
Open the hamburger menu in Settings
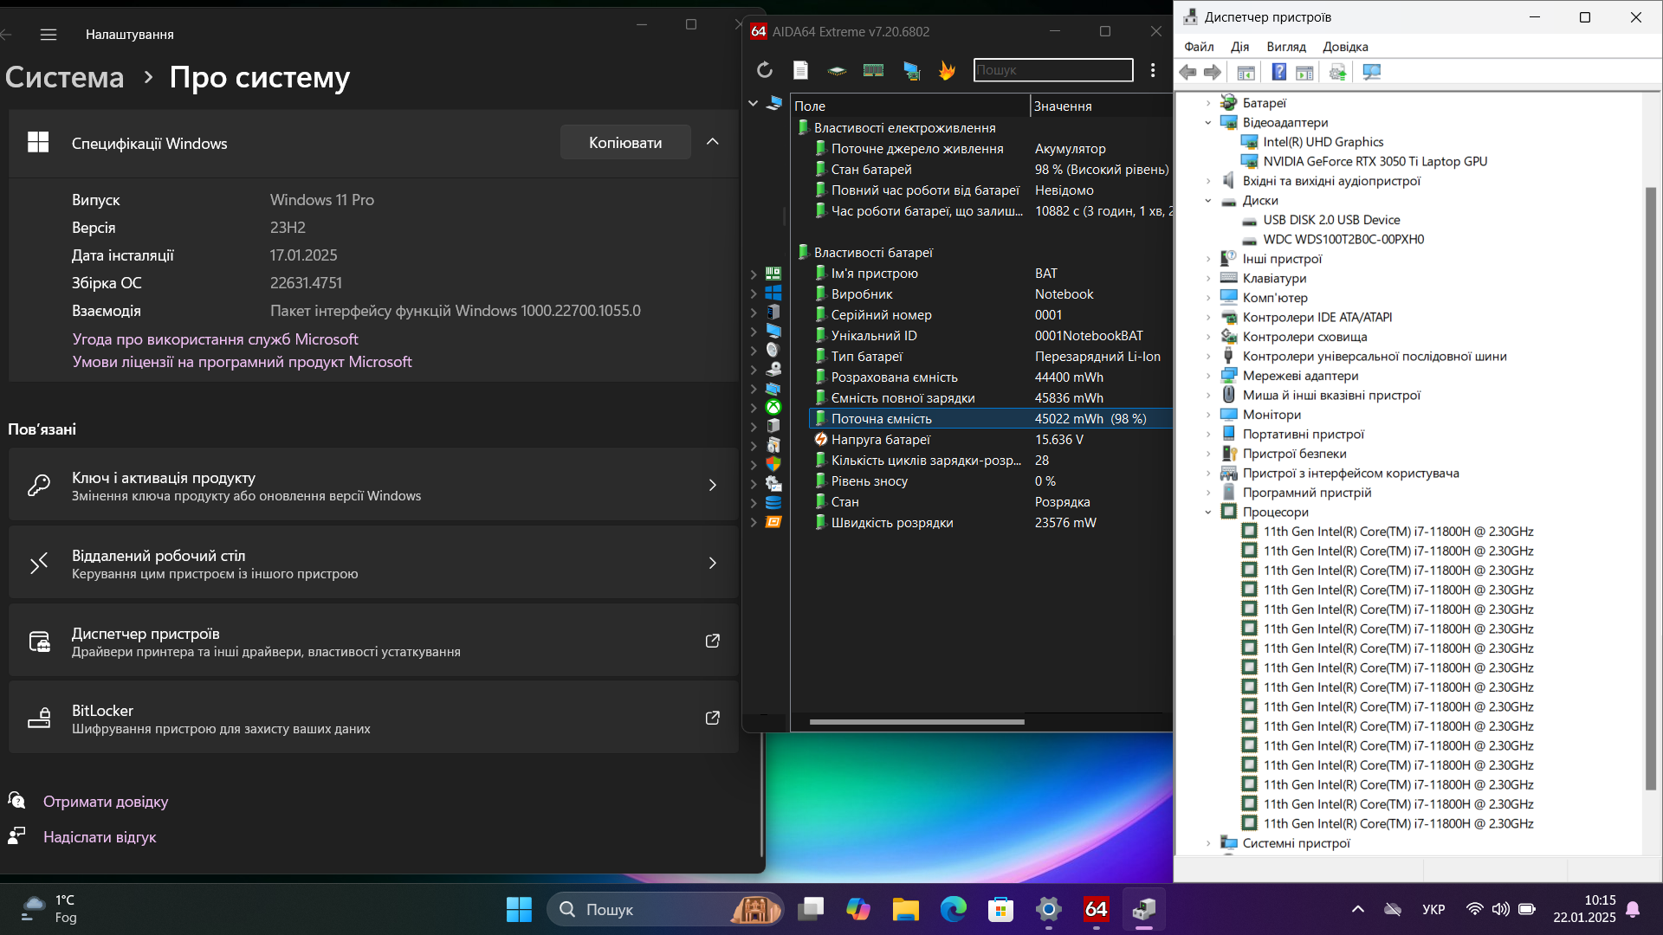click(x=49, y=35)
